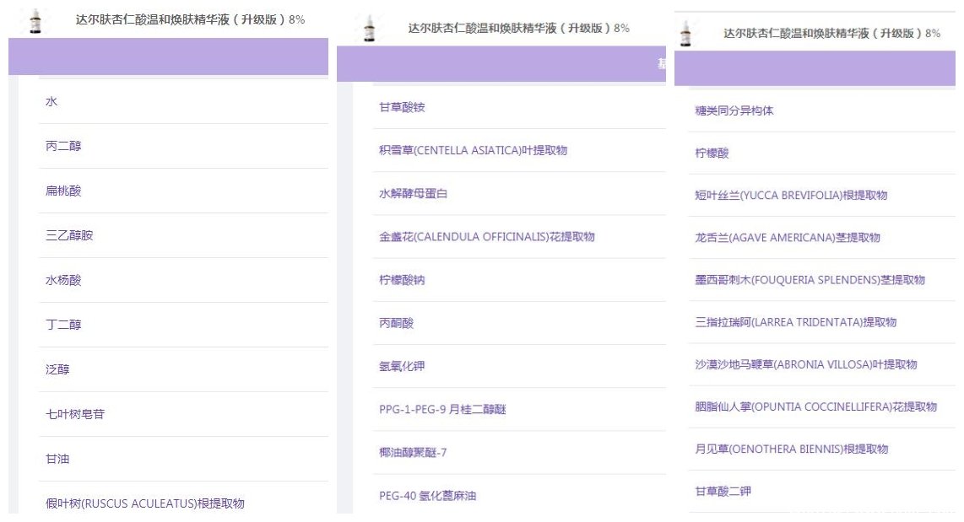Open 月见草 (OENOTHERA BIENNIS) 根提取物
Viewport: 964px width, 522px height.
click(790, 449)
